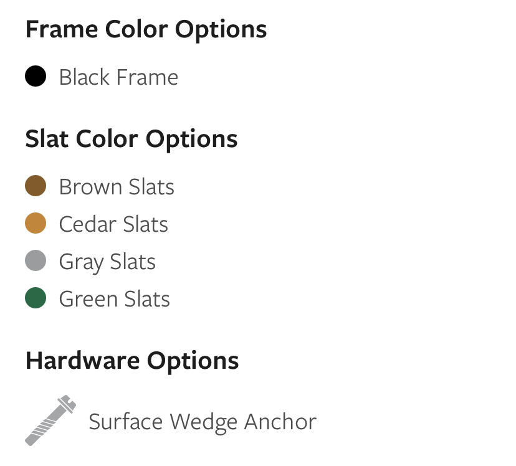Viewport: 516px width, 466px height.
Task: Click the Surface Wedge Anchor text
Action: [x=203, y=422]
